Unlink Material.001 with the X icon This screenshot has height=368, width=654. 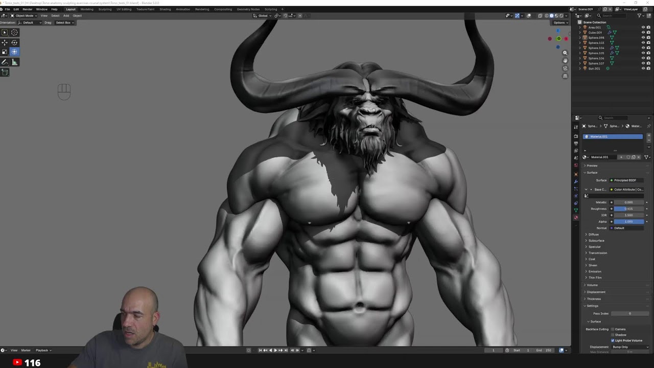tap(639, 157)
